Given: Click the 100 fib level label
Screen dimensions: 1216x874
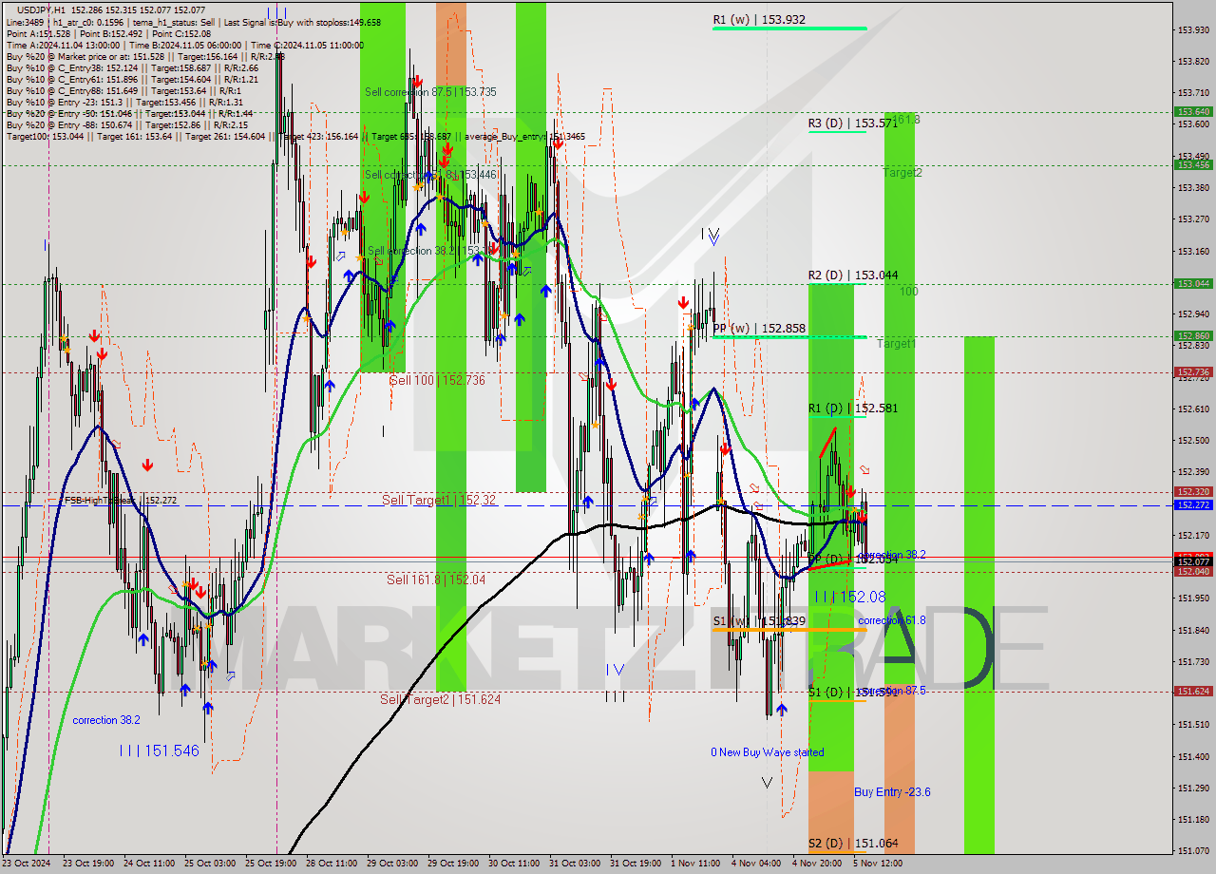Looking at the screenshot, I should pos(909,292).
